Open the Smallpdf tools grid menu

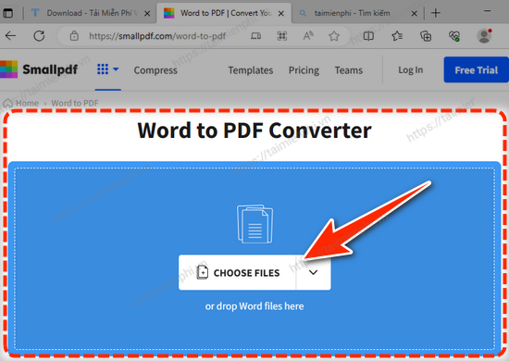click(x=107, y=69)
